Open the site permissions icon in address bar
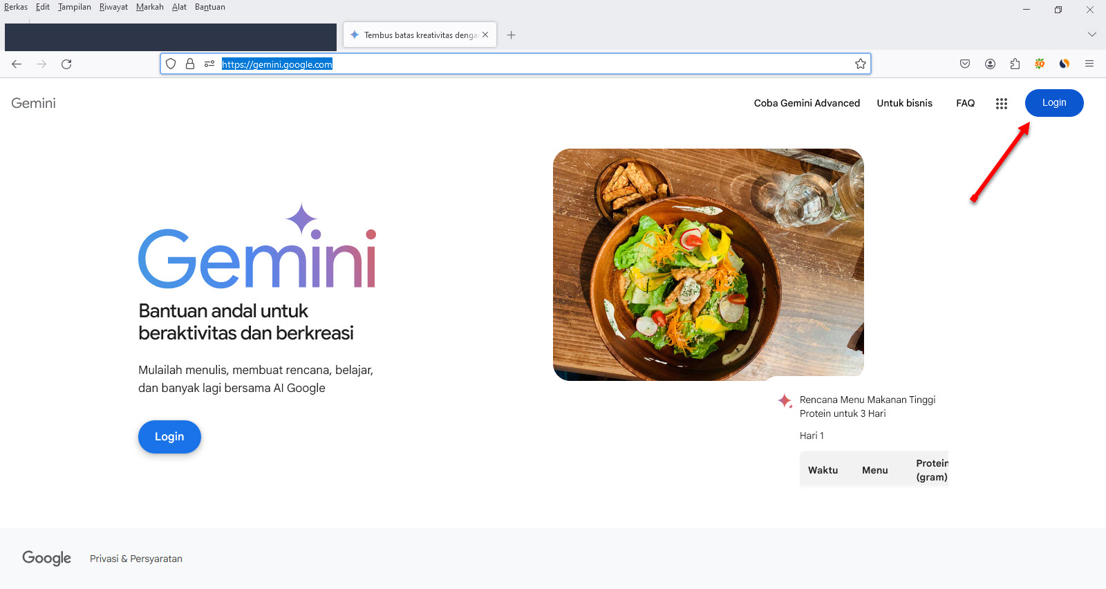Image resolution: width=1106 pixels, height=589 pixels. [x=209, y=64]
